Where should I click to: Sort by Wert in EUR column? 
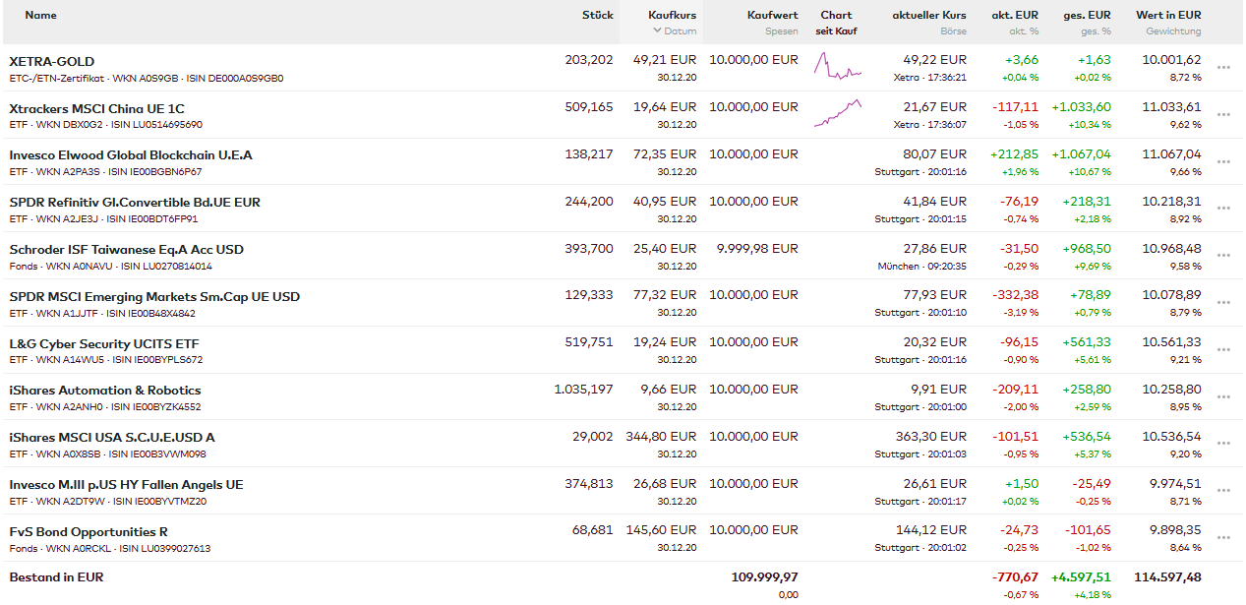click(1168, 15)
